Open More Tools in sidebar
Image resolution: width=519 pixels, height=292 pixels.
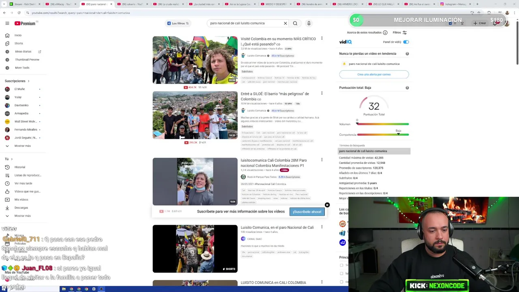pos(22,68)
